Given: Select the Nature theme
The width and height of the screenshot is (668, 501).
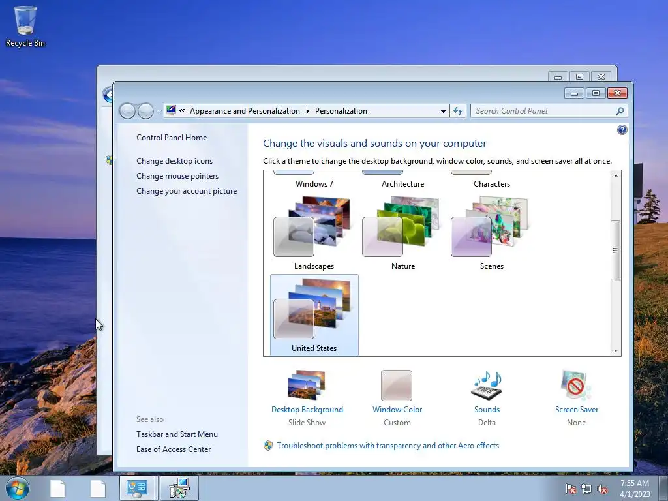Looking at the screenshot, I should pyautogui.click(x=403, y=233).
